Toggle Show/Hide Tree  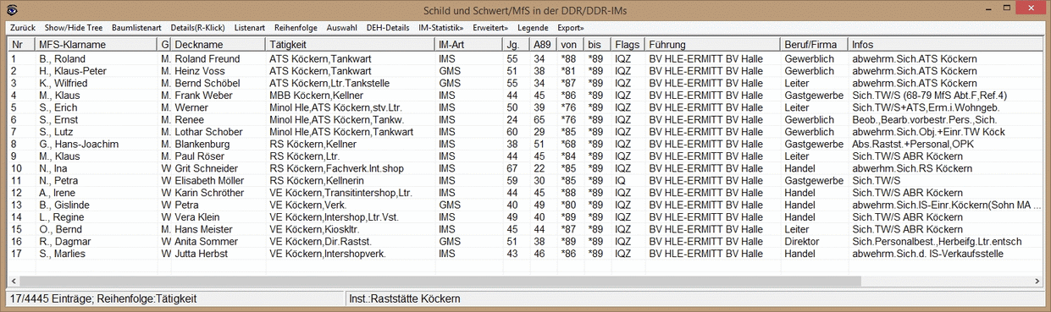[x=74, y=28]
